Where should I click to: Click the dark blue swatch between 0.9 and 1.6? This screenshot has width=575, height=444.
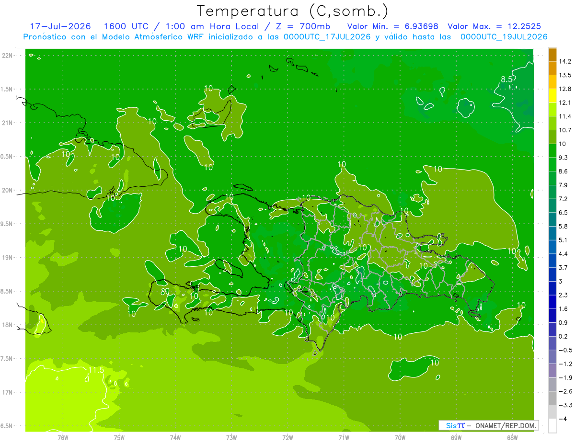[552, 315]
